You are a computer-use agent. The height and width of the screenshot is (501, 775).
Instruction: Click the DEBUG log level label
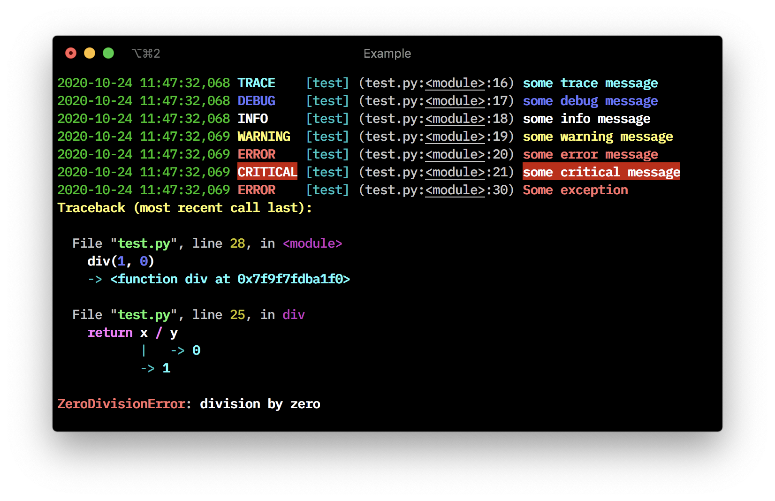(x=256, y=101)
